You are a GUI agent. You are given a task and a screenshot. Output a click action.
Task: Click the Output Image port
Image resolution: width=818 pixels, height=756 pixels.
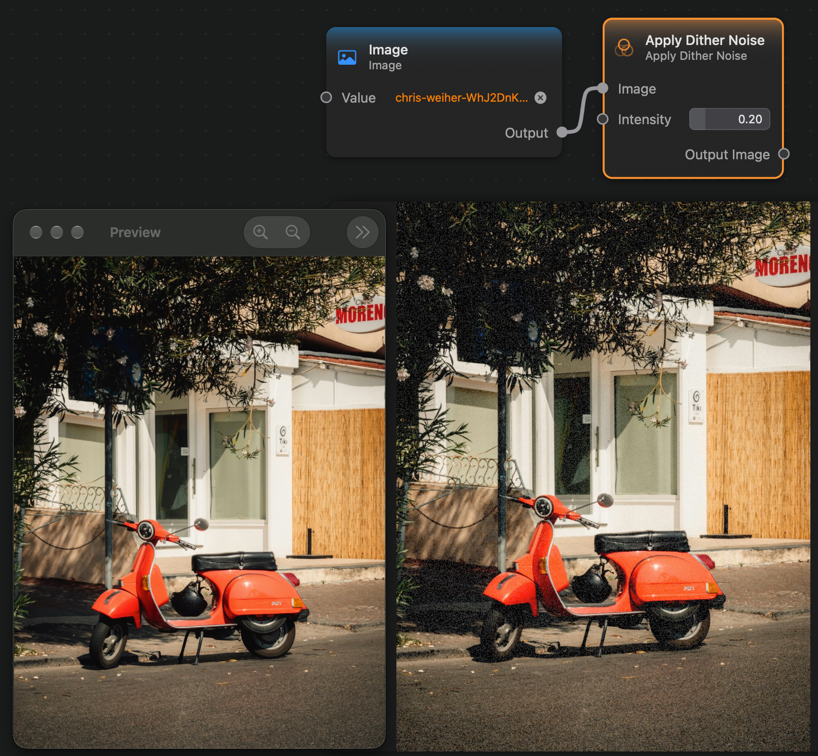pos(784,154)
